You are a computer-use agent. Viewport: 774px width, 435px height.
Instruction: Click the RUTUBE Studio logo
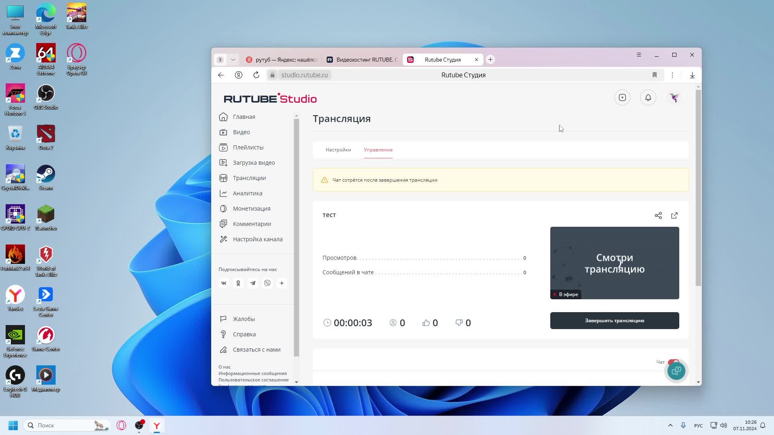(270, 98)
